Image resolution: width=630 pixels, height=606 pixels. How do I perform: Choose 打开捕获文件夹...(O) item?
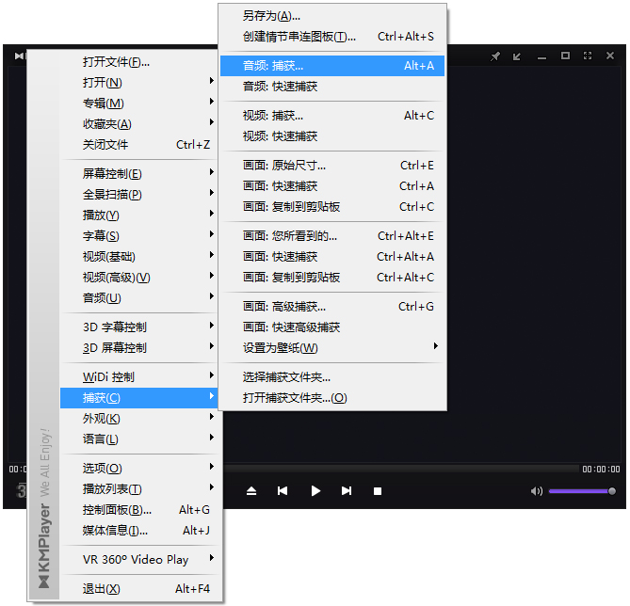point(332,398)
